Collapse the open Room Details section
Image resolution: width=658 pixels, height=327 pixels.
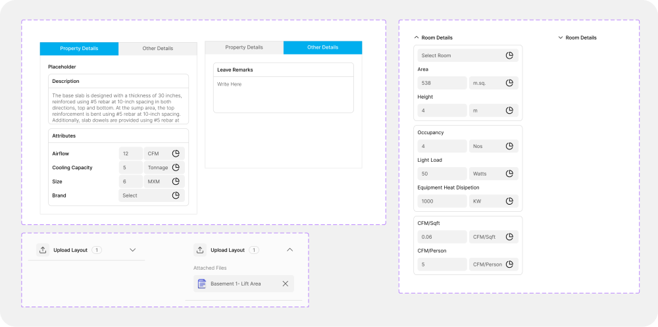click(x=416, y=38)
